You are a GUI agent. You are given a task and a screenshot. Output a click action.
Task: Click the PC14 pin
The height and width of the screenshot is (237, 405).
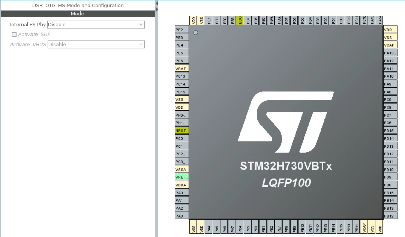point(182,84)
